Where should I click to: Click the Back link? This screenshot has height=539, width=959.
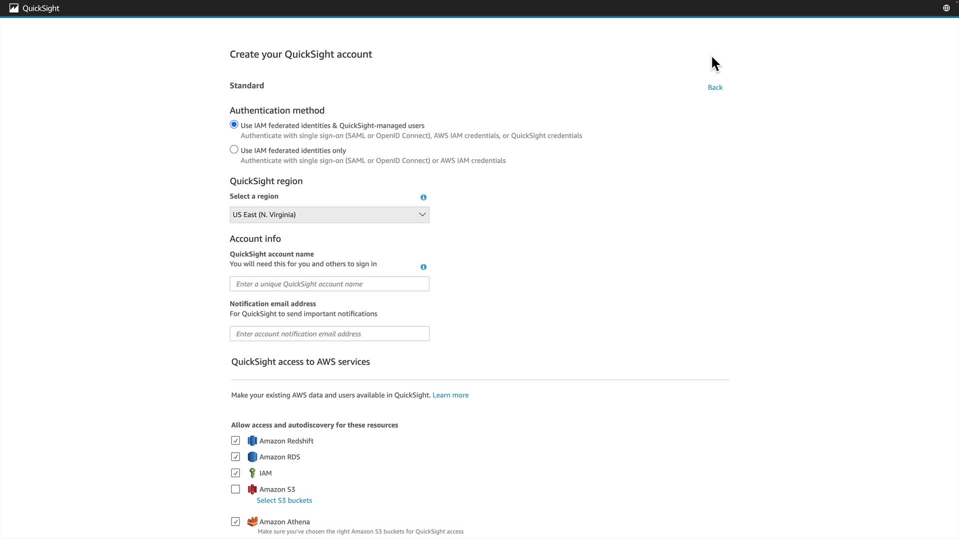[x=715, y=87]
